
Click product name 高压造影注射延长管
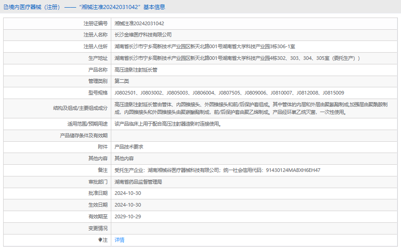click(136, 70)
